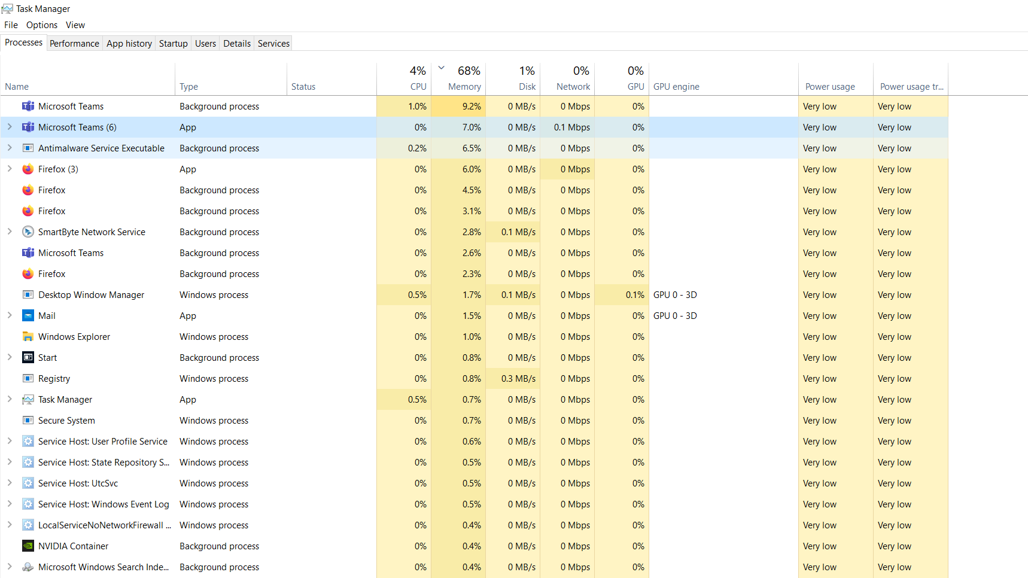Sort processes by the Name column header
This screenshot has height=578, width=1028.
[x=87, y=79]
